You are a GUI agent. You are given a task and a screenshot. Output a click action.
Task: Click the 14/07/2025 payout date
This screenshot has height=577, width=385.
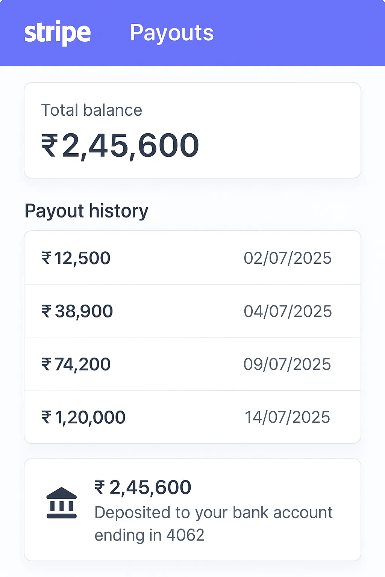click(x=287, y=417)
